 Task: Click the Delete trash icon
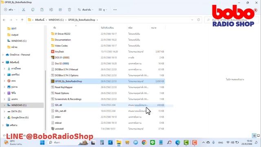69,10
